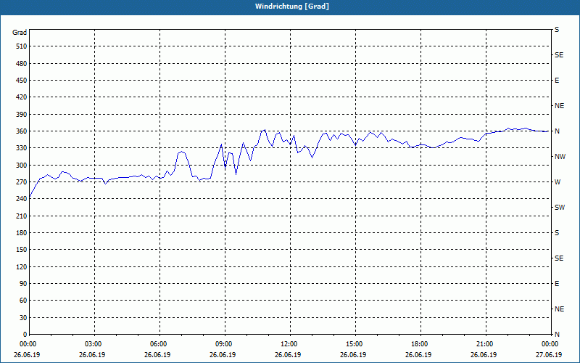
Task: Click the 'Windrichtung [Grad]' chart title
Action: click(x=292, y=7)
